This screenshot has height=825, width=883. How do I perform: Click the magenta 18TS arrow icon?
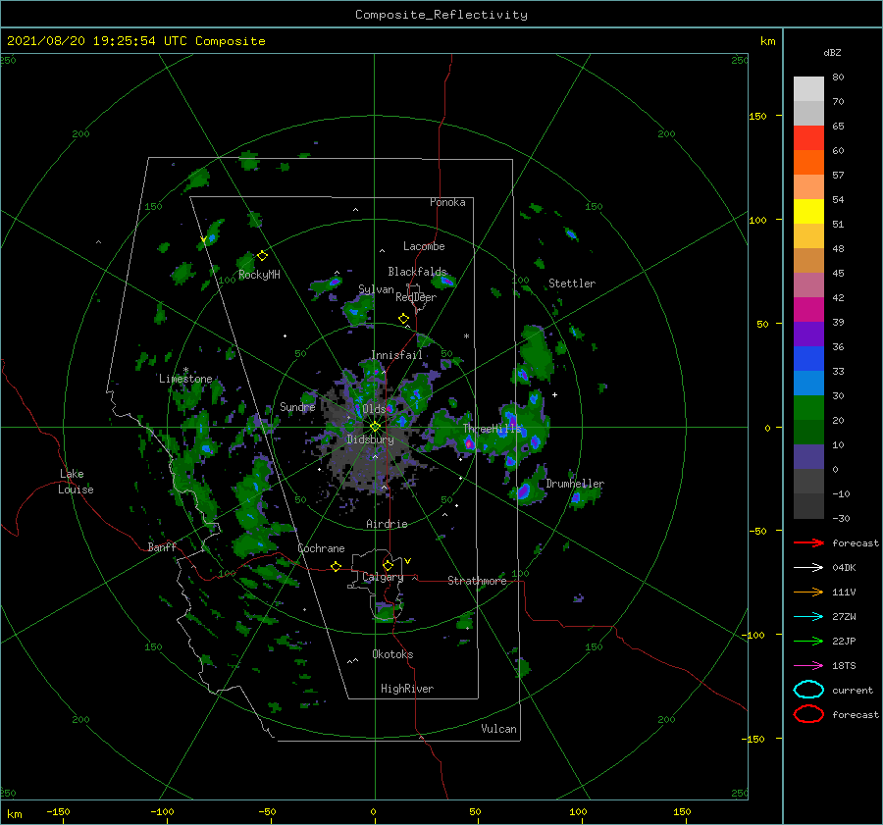coord(808,666)
